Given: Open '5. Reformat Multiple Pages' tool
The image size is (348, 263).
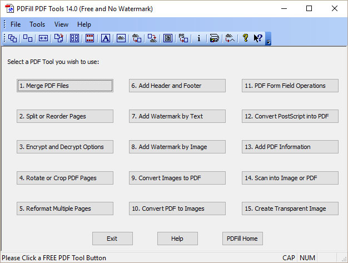Looking at the screenshot, I should 65,209.
